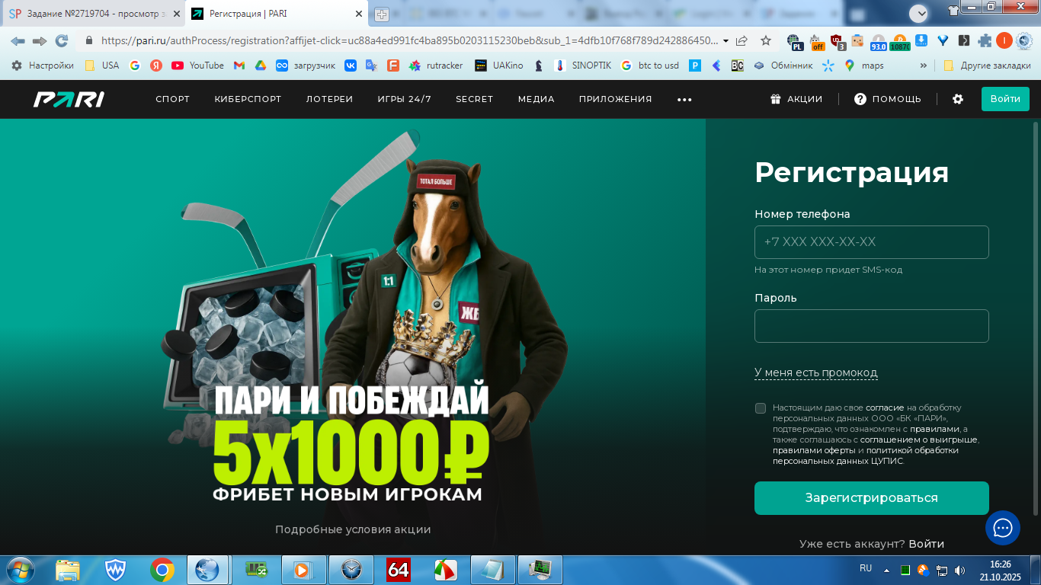Image resolution: width=1041 pixels, height=585 pixels.
Task: Open the Киберспорт section
Action: 248,99
